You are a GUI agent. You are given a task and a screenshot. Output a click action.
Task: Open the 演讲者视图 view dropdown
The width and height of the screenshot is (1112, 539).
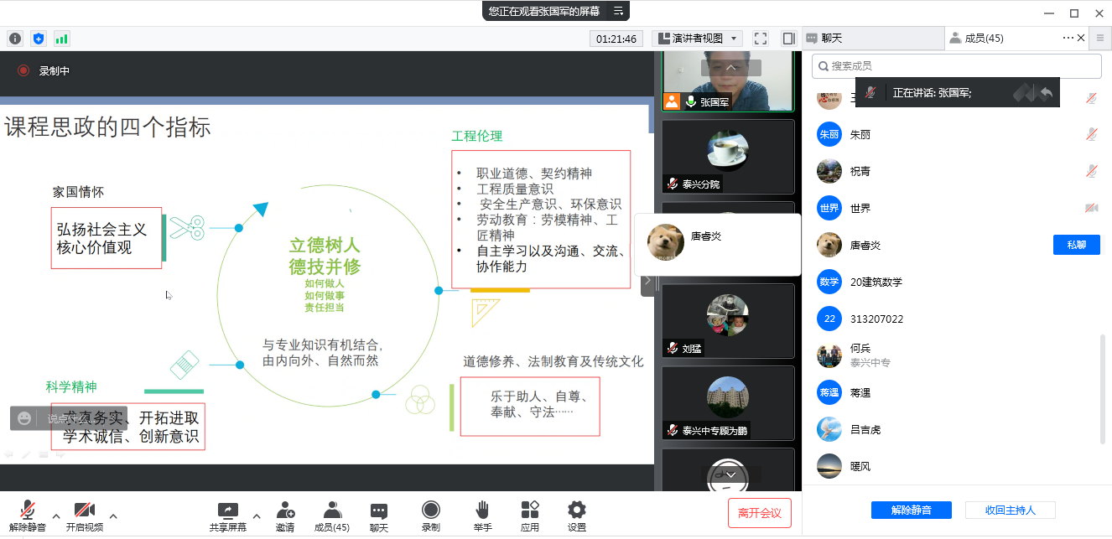pyautogui.click(x=698, y=39)
